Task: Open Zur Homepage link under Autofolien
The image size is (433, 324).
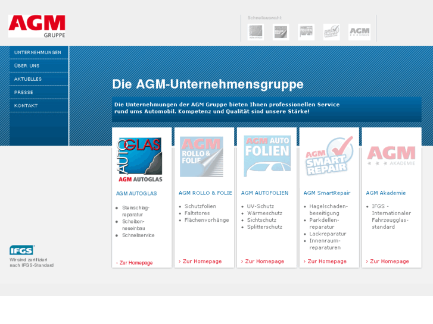Action: [263, 262]
